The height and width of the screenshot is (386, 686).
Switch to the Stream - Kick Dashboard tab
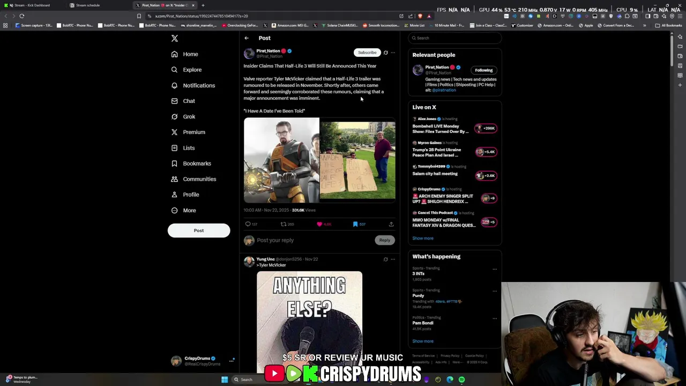coord(33,5)
